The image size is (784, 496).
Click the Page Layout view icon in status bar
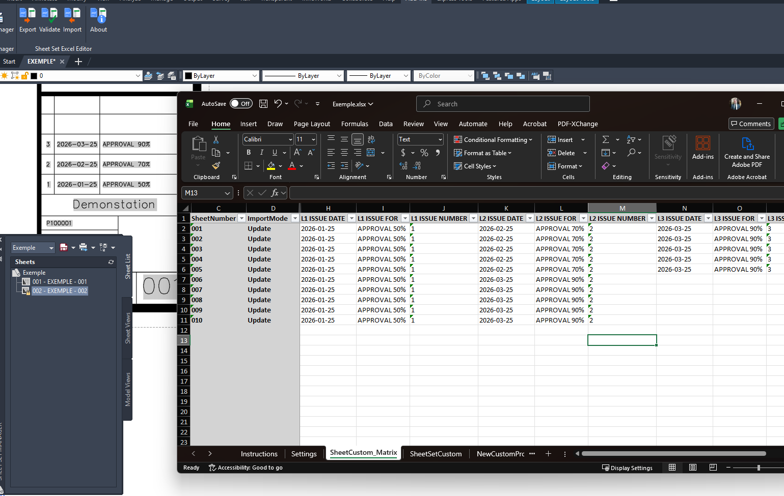click(693, 468)
